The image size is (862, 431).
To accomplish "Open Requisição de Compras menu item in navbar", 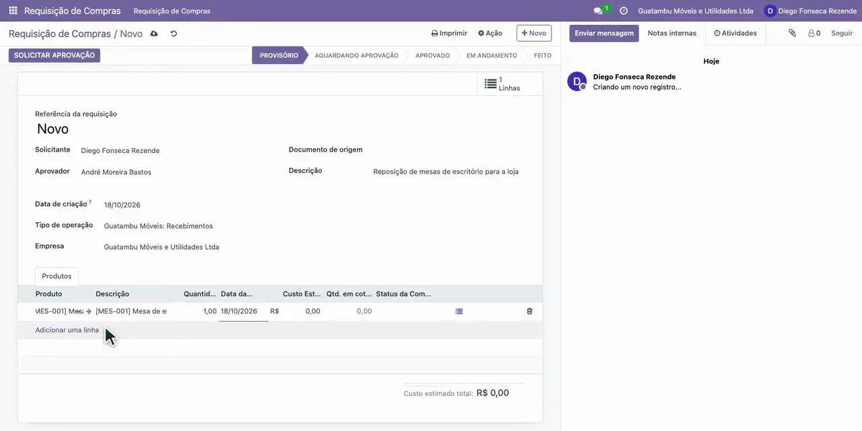I will click(172, 11).
